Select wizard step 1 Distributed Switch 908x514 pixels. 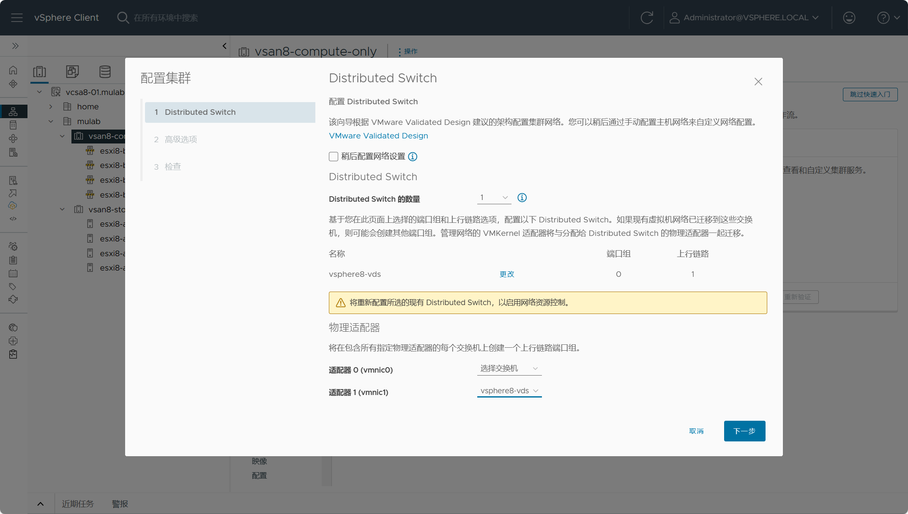[230, 112]
